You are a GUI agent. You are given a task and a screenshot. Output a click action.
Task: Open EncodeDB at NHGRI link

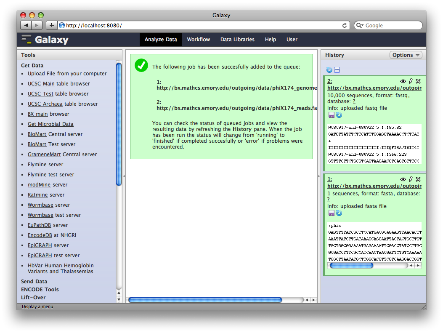40,235
